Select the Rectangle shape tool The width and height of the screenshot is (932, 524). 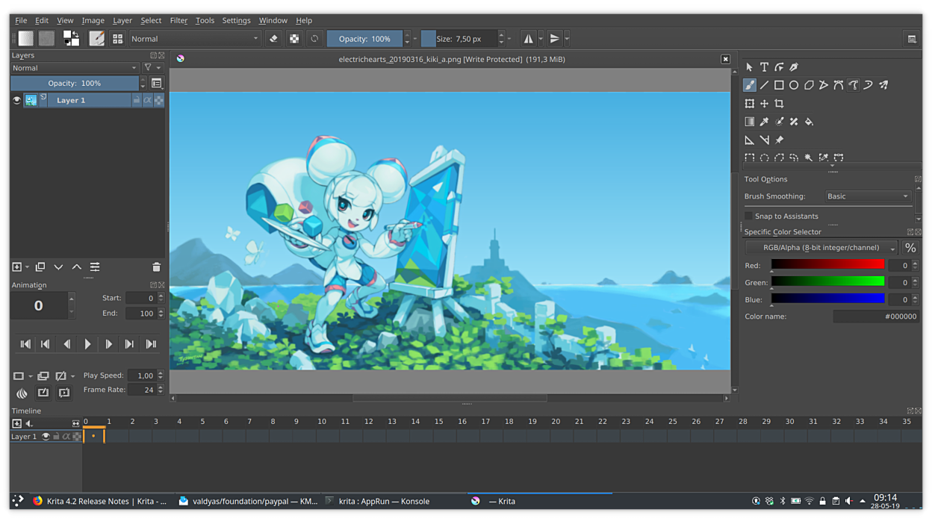(779, 85)
